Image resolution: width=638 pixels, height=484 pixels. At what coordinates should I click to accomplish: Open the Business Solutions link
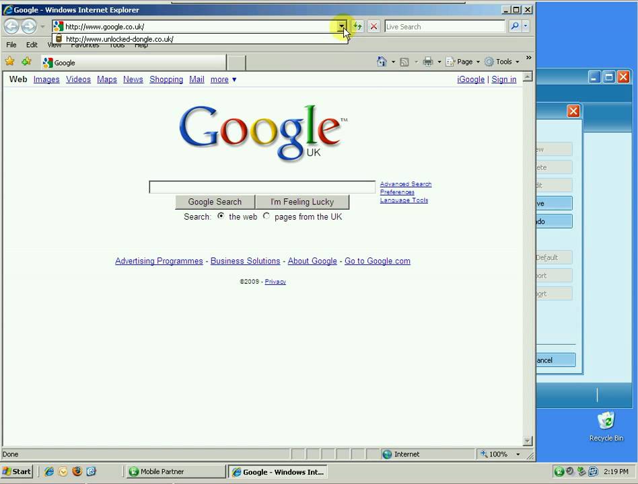click(246, 261)
